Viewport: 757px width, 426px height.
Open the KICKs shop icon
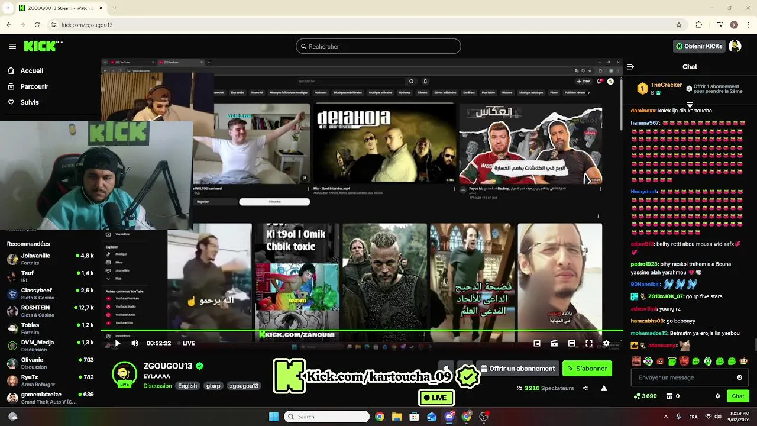[x=669, y=396]
